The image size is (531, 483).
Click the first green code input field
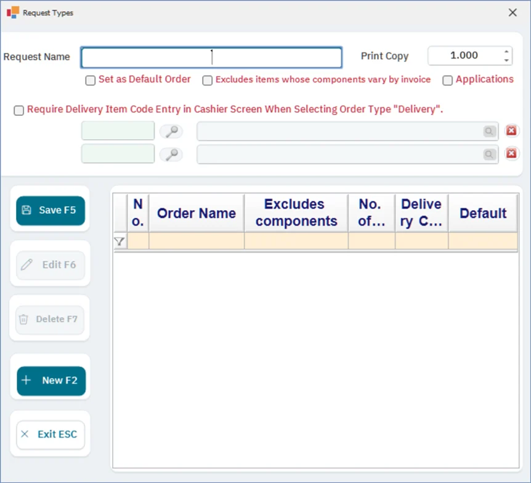point(118,131)
